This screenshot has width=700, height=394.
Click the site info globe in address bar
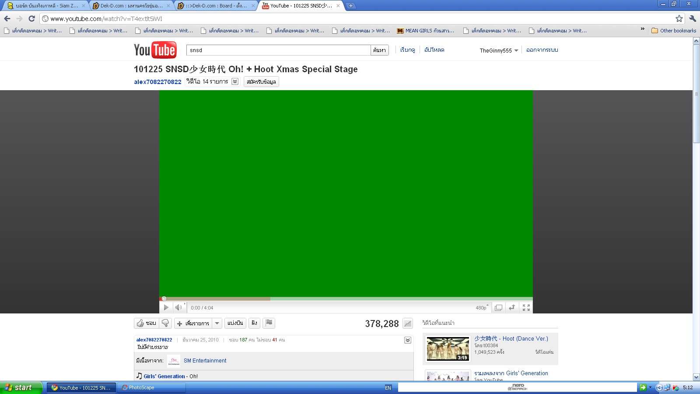[45, 19]
